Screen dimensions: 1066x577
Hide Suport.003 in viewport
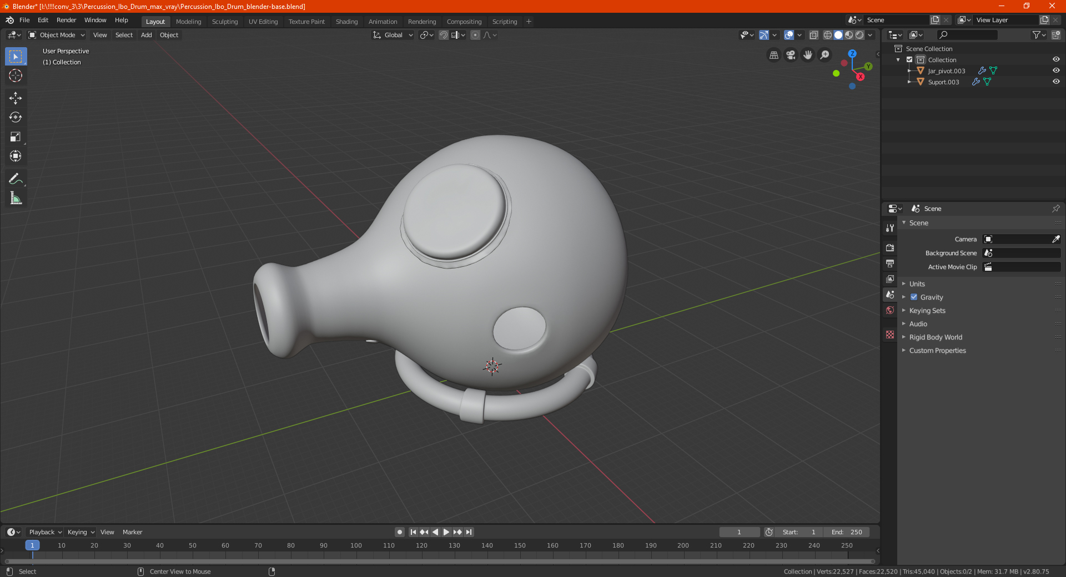1056,82
